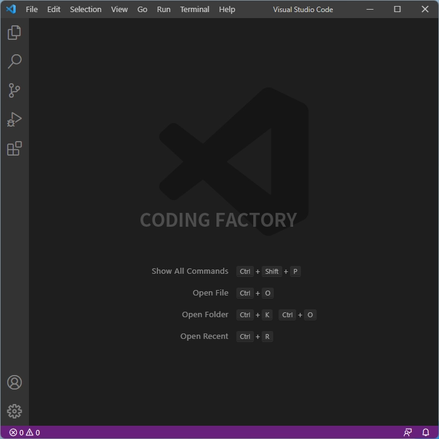Click the R key label
Viewport: 439px width, 439px height.
267,336
